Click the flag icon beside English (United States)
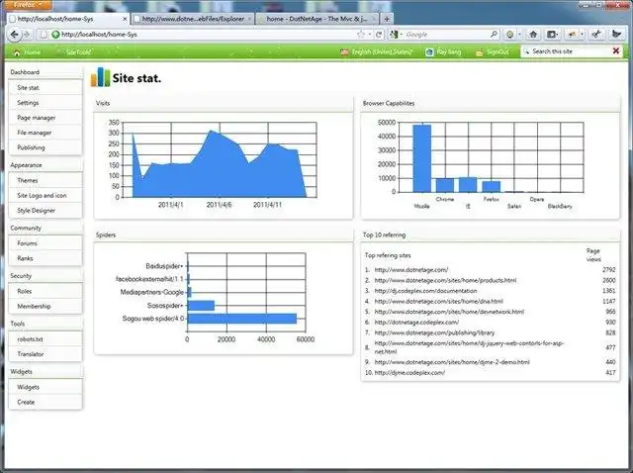 [344, 52]
